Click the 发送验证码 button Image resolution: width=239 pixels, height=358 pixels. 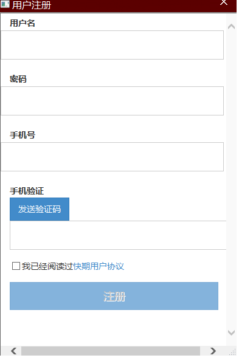click(40, 209)
